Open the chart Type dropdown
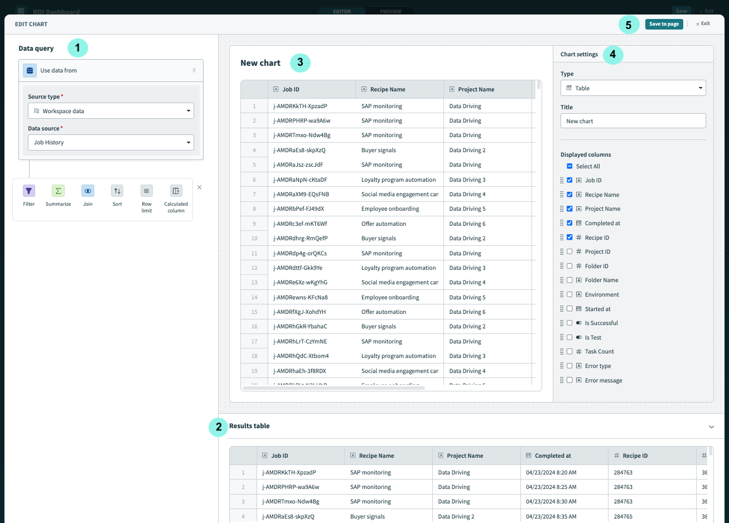Viewport: 729px width, 523px height. click(633, 88)
